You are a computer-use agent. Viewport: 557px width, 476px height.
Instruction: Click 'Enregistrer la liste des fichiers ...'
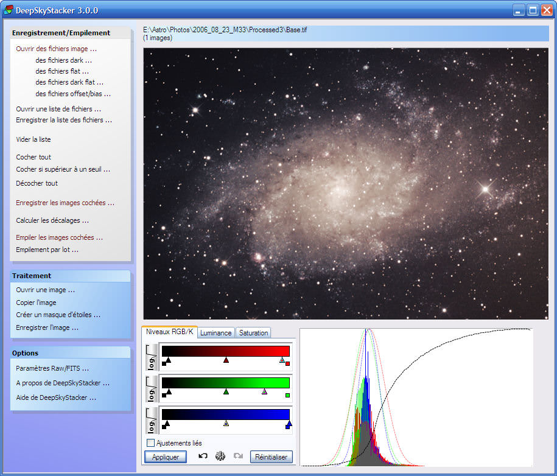64,120
